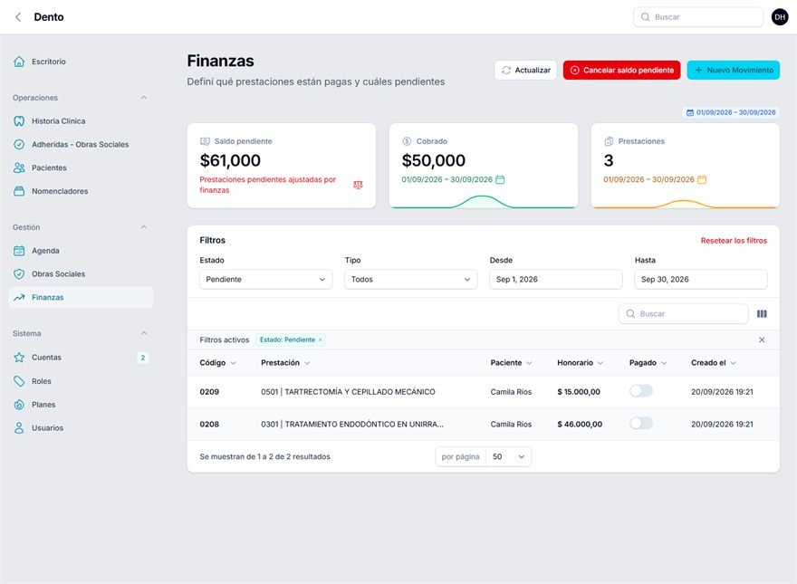Remove the Estado: Pendiente filter chip
This screenshot has height=584, width=797.
point(321,340)
